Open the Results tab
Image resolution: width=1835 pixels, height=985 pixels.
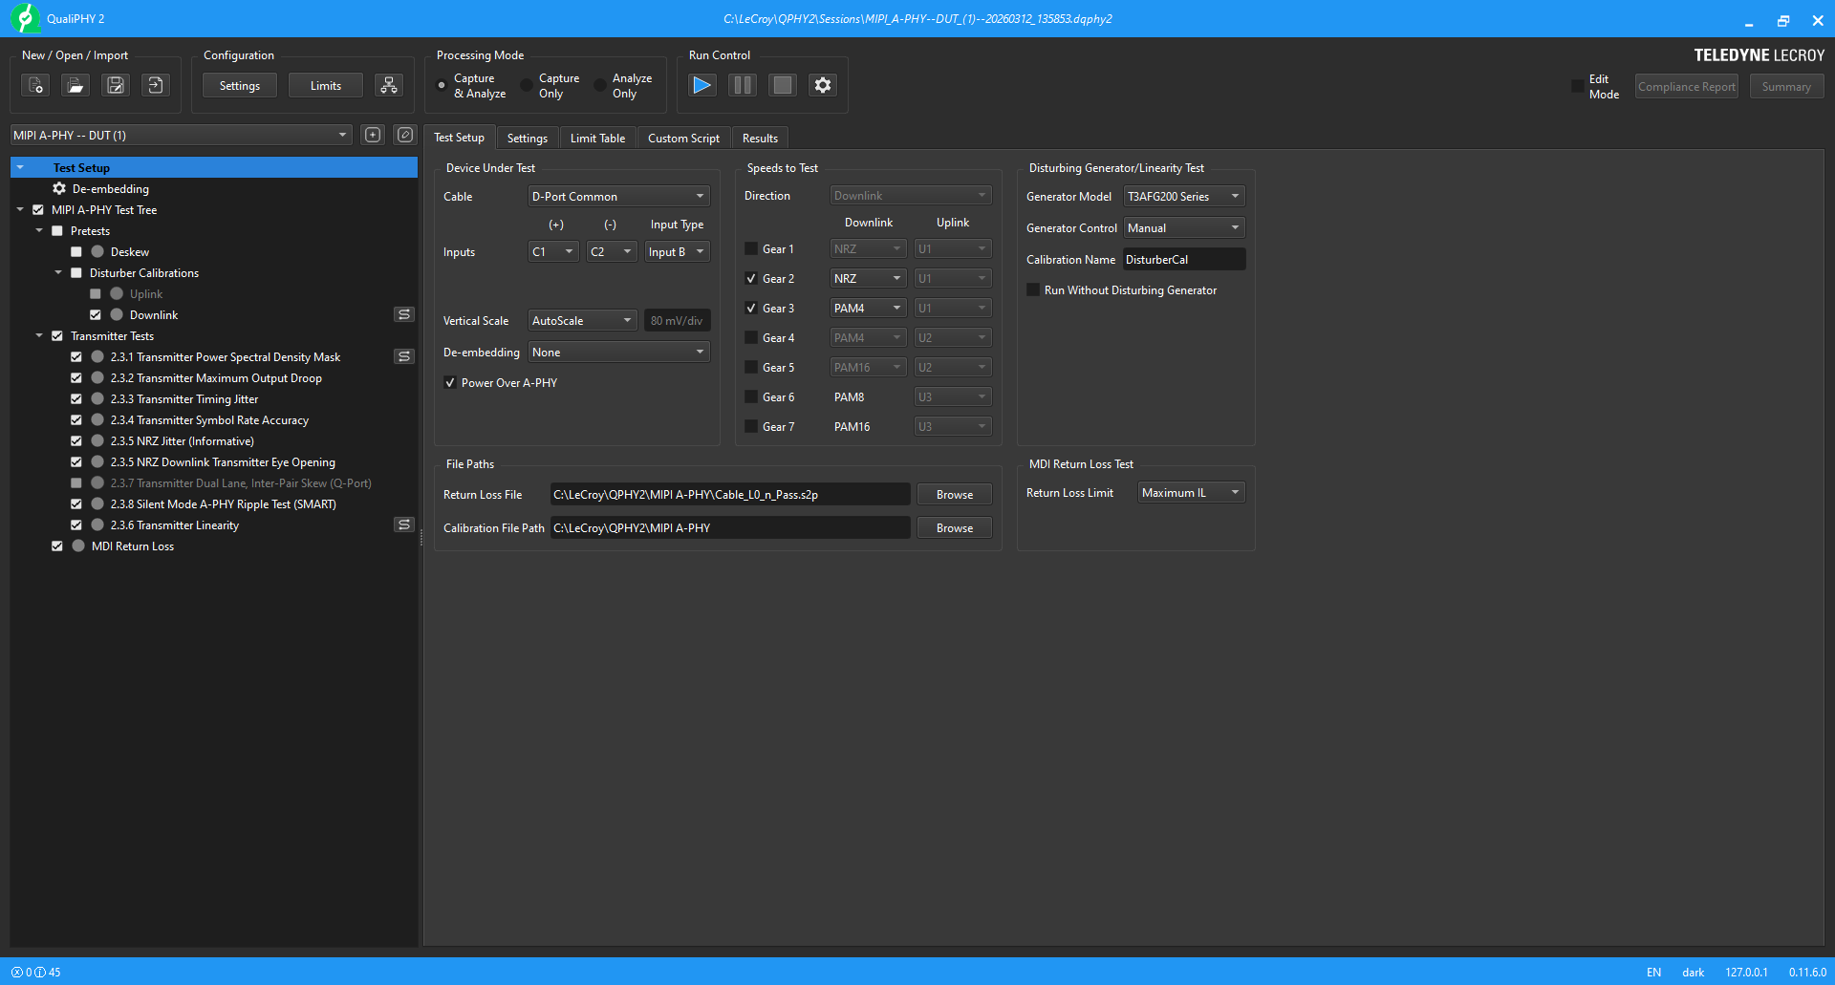760,139
